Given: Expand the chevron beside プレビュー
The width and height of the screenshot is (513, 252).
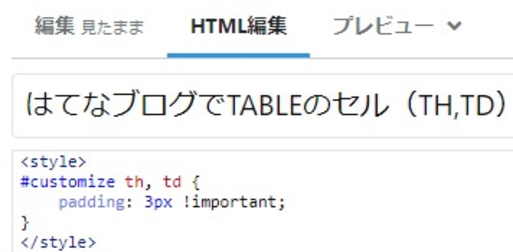Looking at the screenshot, I should click(454, 26).
